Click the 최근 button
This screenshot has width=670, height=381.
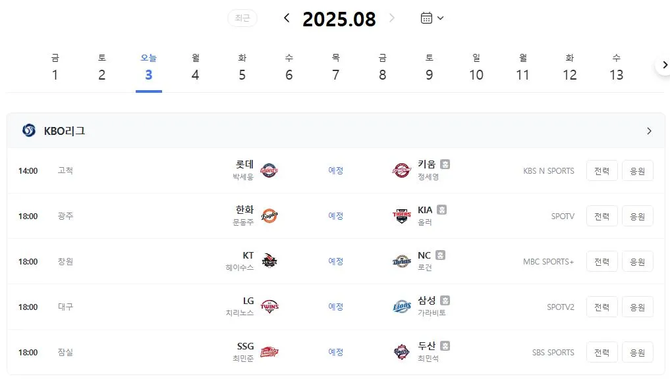click(x=242, y=18)
